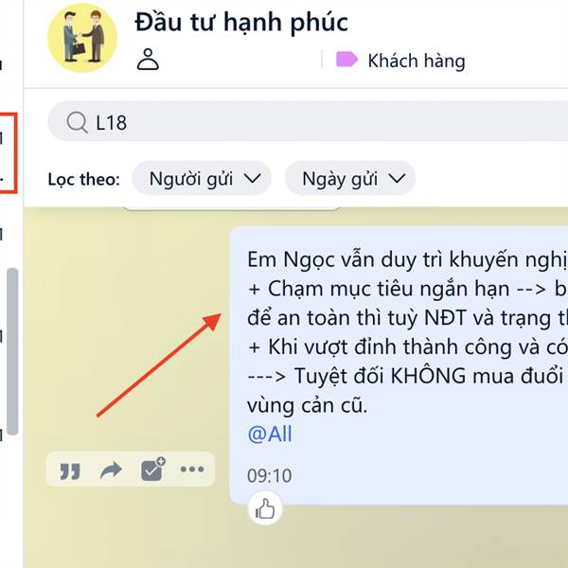Click the vertical scrollbar in left panel
The image size is (568, 568).
point(12,351)
